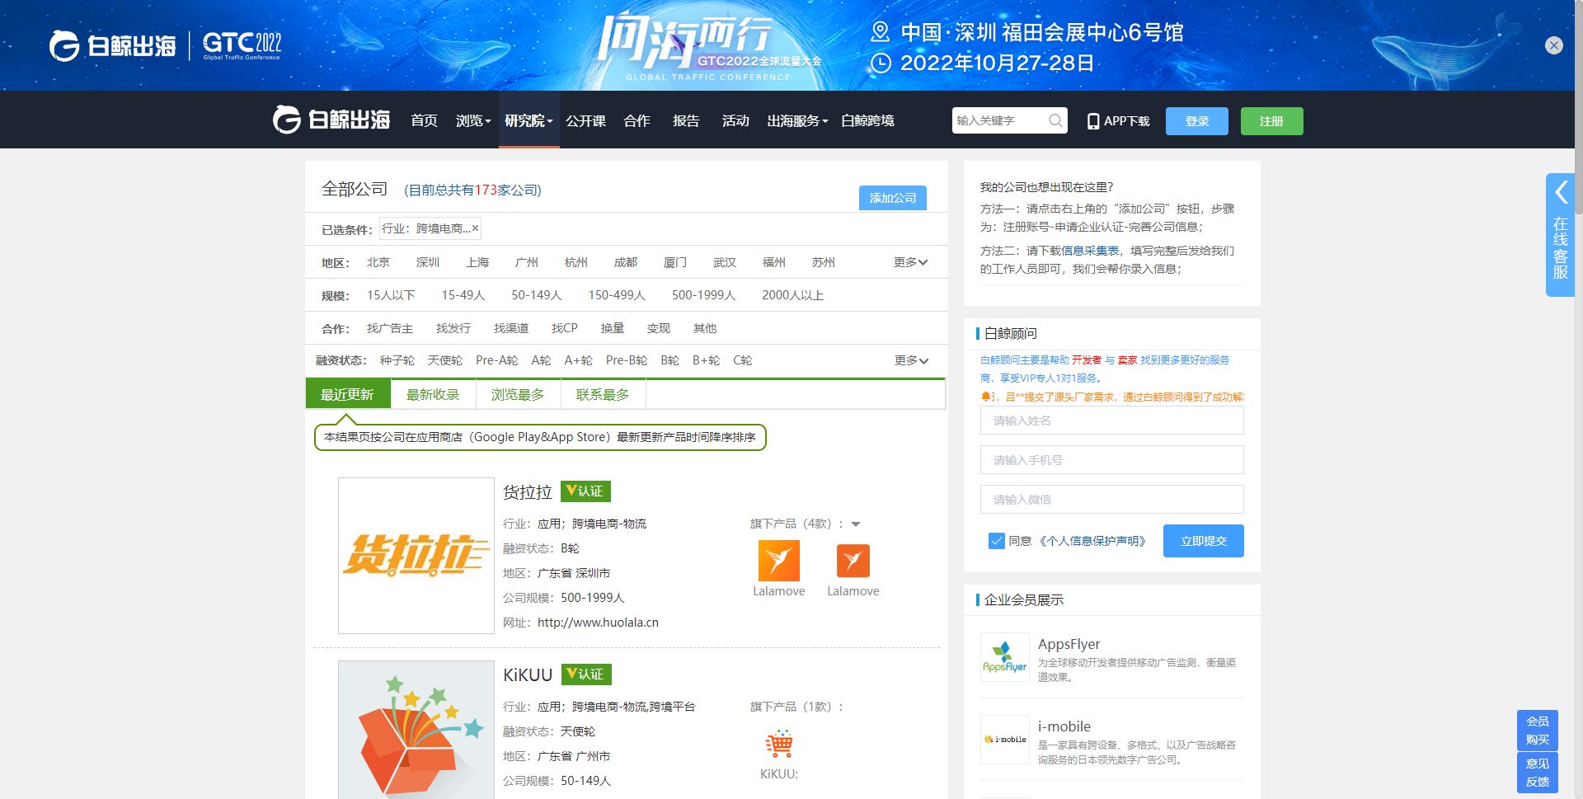Select the 最近更新 tab
The height and width of the screenshot is (799, 1583).
348,394
